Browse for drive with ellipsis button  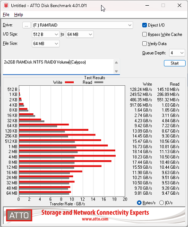pyautogui.click(x=26, y=25)
